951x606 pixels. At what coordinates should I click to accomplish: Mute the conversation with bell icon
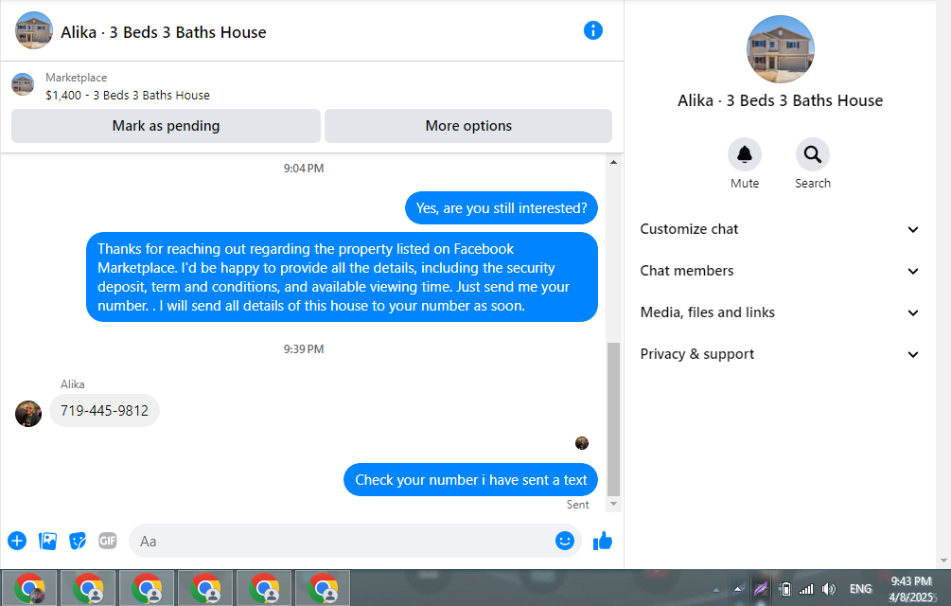click(744, 154)
